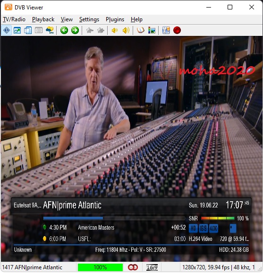Screen dimensions: 263x274
Task: Open the picture settings color icon
Action: point(152,30)
